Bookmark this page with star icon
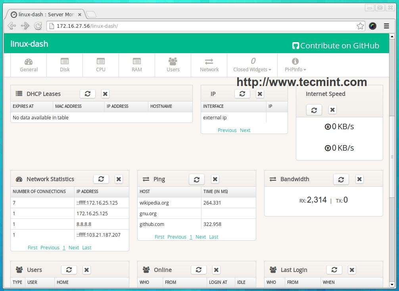399x291 pixels. [360, 26]
